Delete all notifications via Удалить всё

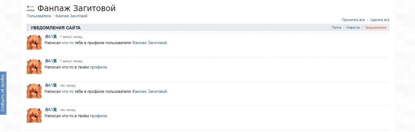pos(380,20)
